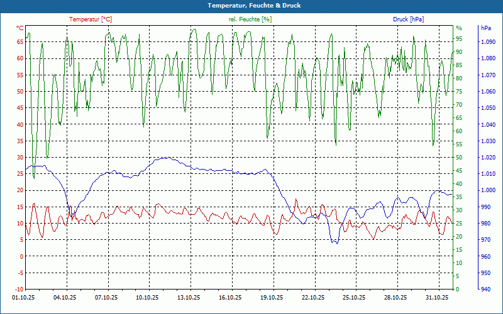The height and width of the screenshot is (314, 503).
Task: Click the 'hPa' unit label on right axis
Action: (x=486, y=28)
